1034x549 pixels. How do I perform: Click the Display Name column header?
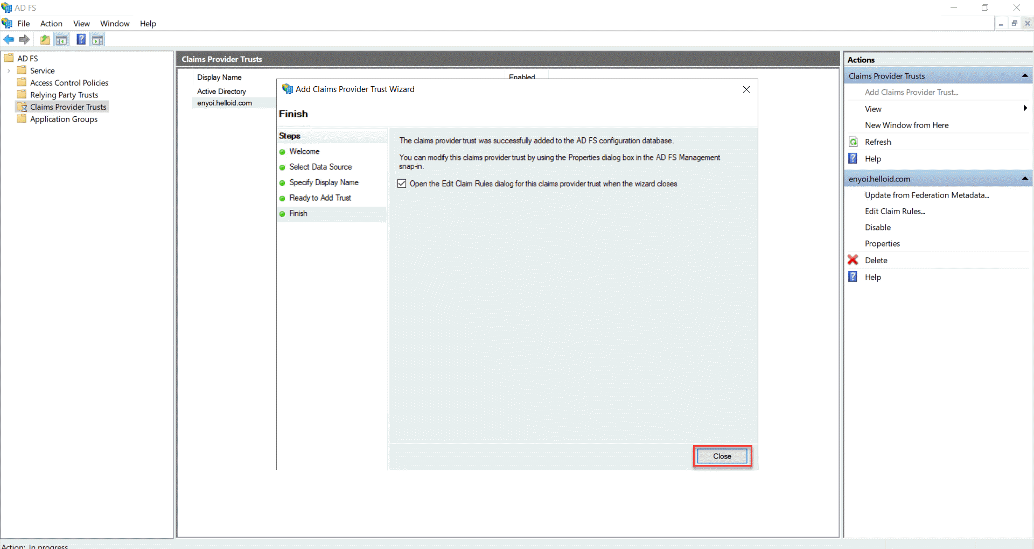(219, 77)
